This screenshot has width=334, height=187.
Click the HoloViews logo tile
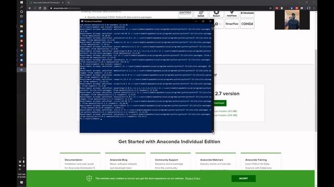coord(232,14)
